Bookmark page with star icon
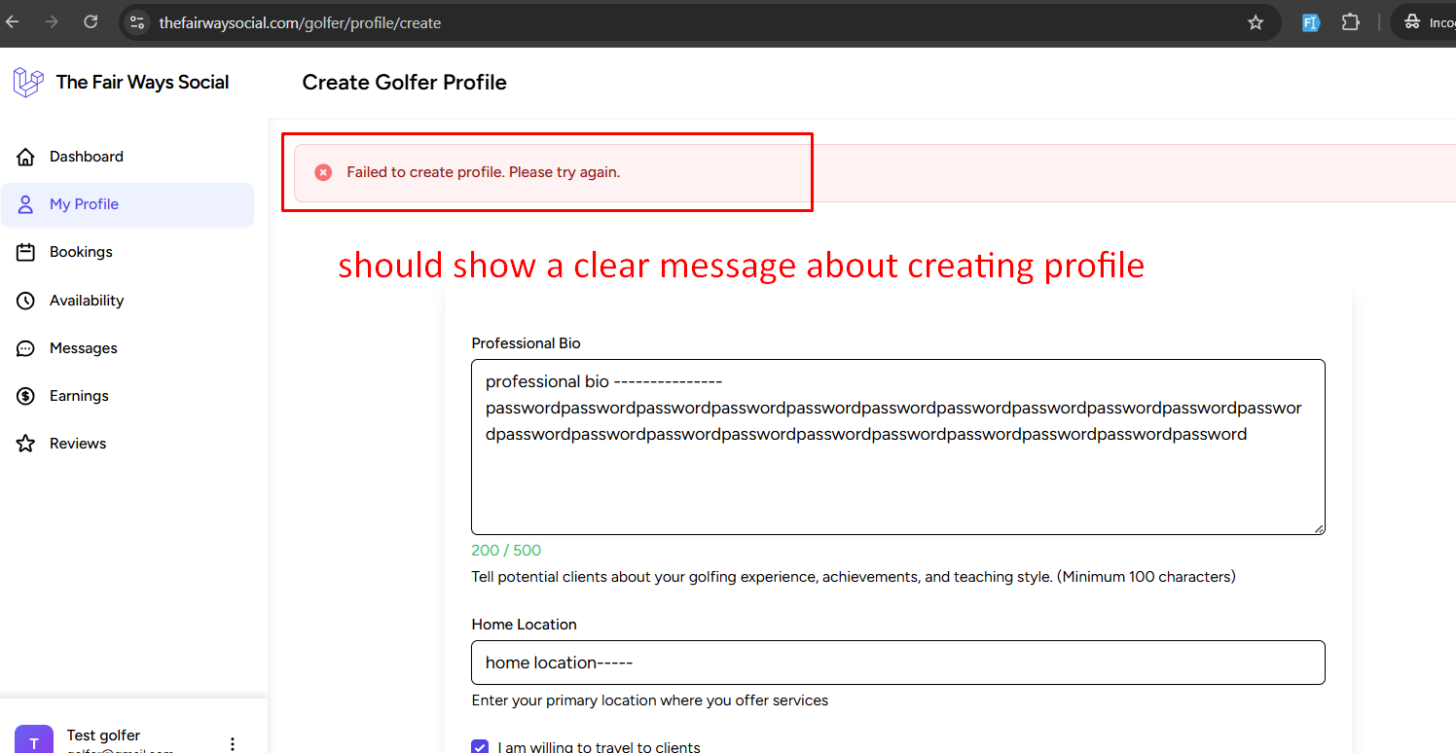 point(1256,22)
